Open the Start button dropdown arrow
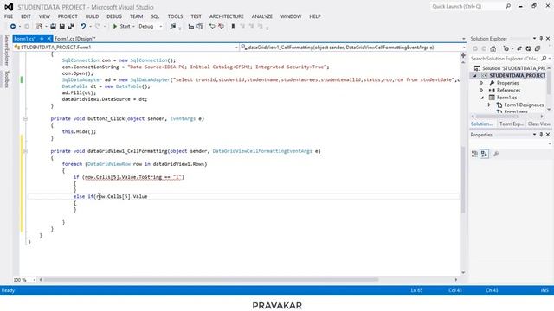The image size is (554, 311). 133,27
